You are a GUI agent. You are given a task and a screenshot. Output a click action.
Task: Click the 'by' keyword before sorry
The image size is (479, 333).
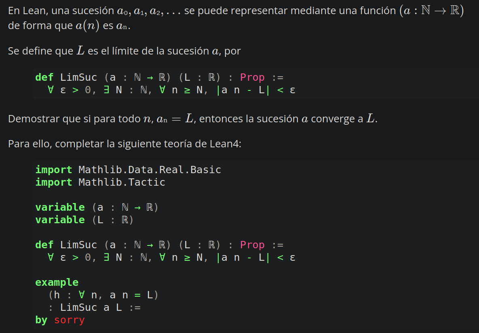(41, 320)
